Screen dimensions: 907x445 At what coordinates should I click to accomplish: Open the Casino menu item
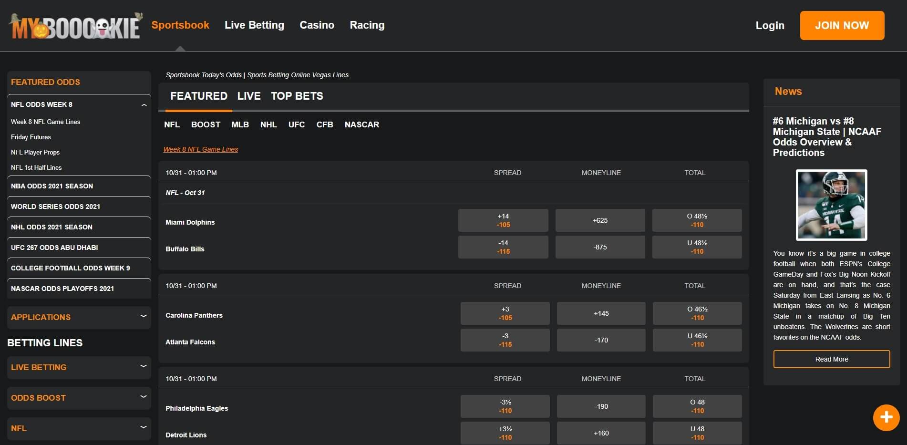point(317,25)
